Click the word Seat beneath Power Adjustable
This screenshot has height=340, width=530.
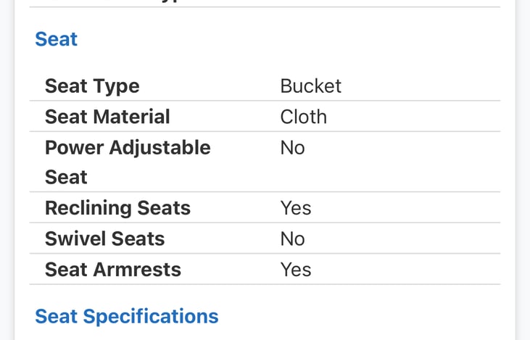coord(66,178)
